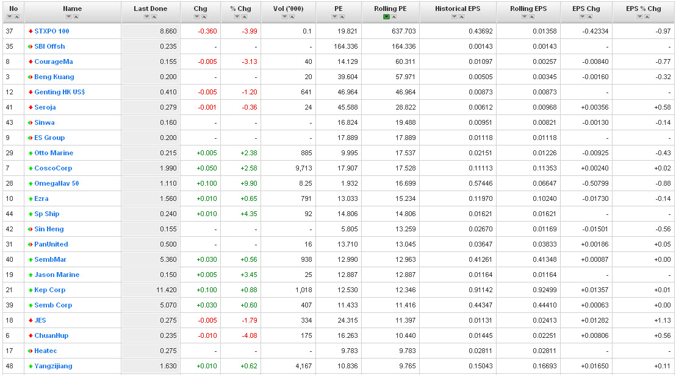Open Jason Marine stock link
Image resolution: width=676 pixels, height=375 pixels.
point(57,275)
